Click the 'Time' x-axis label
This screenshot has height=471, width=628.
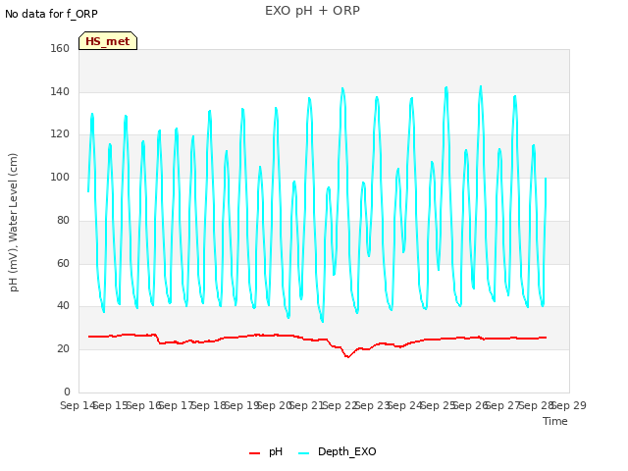[x=555, y=421]
